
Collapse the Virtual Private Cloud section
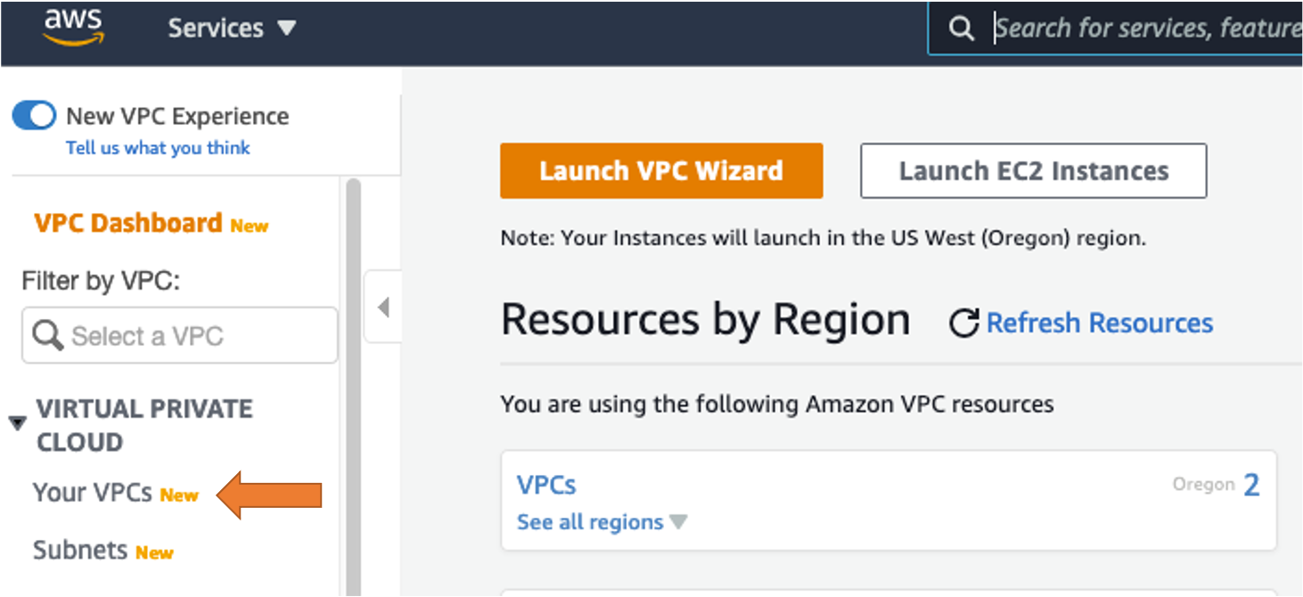click(17, 423)
